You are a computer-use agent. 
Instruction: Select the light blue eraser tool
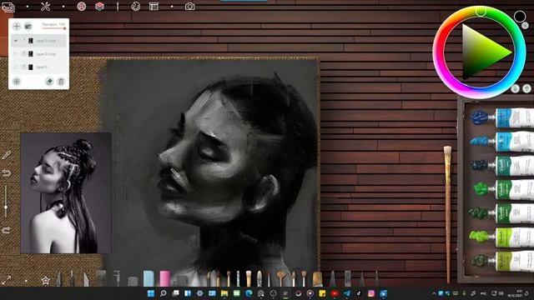coord(149,278)
